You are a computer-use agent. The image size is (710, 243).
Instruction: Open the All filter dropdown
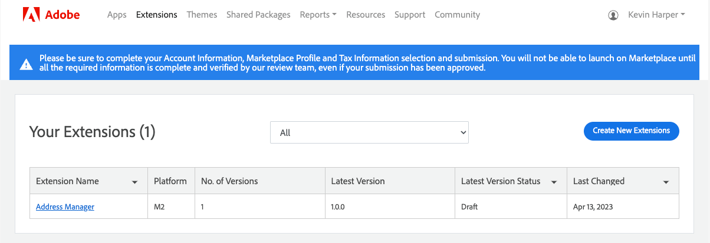tap(369, 132)
